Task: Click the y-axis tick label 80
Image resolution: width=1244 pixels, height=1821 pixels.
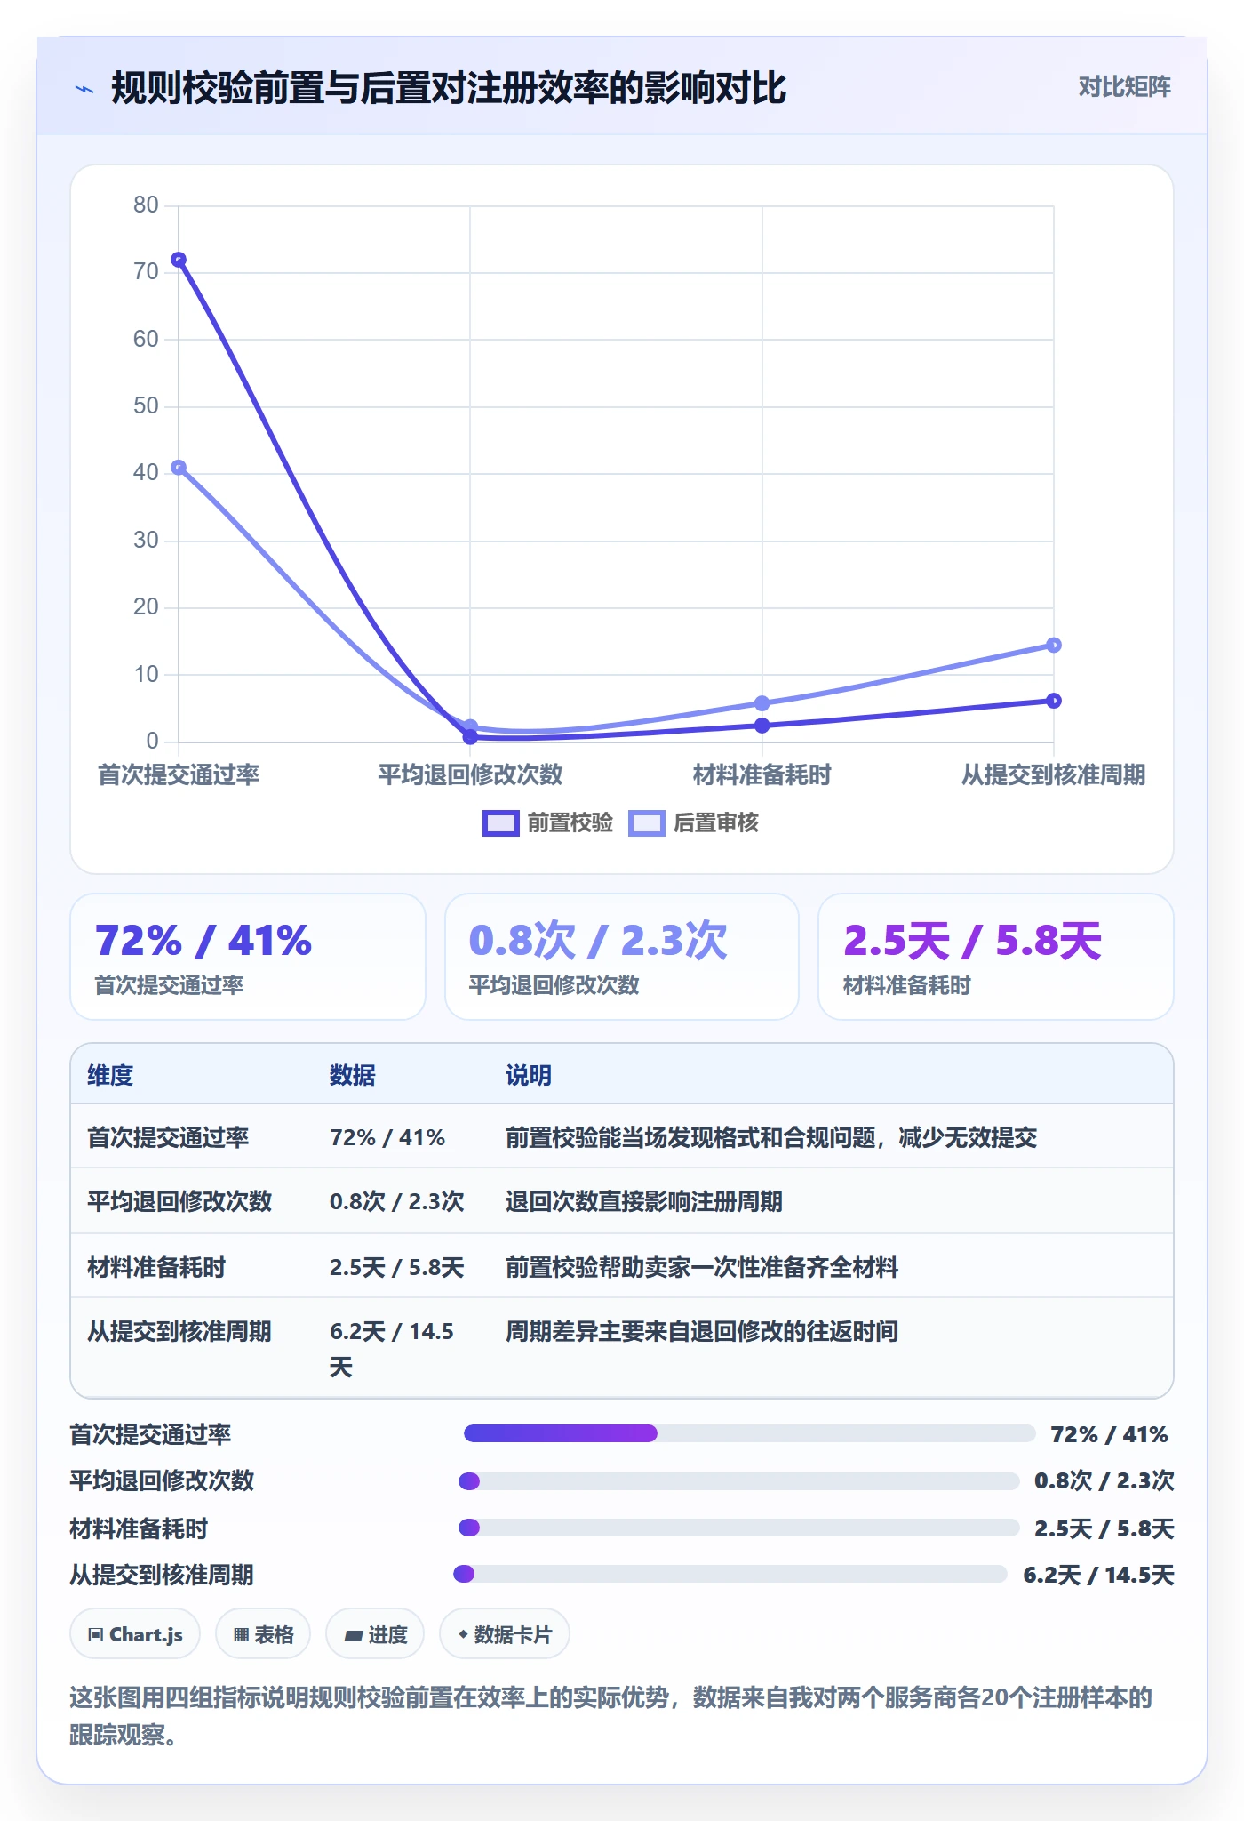Action: pyautogui.click(x=146, y=205)
